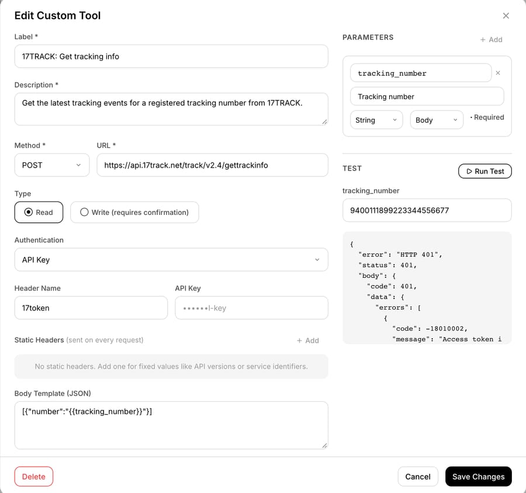
Task: Click the URL input field
Action: pyautogui.click(x=212, y=165)
